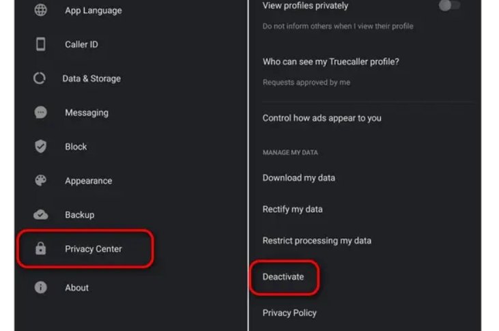Click the Appearance palette icon

[x=40, y=180]
